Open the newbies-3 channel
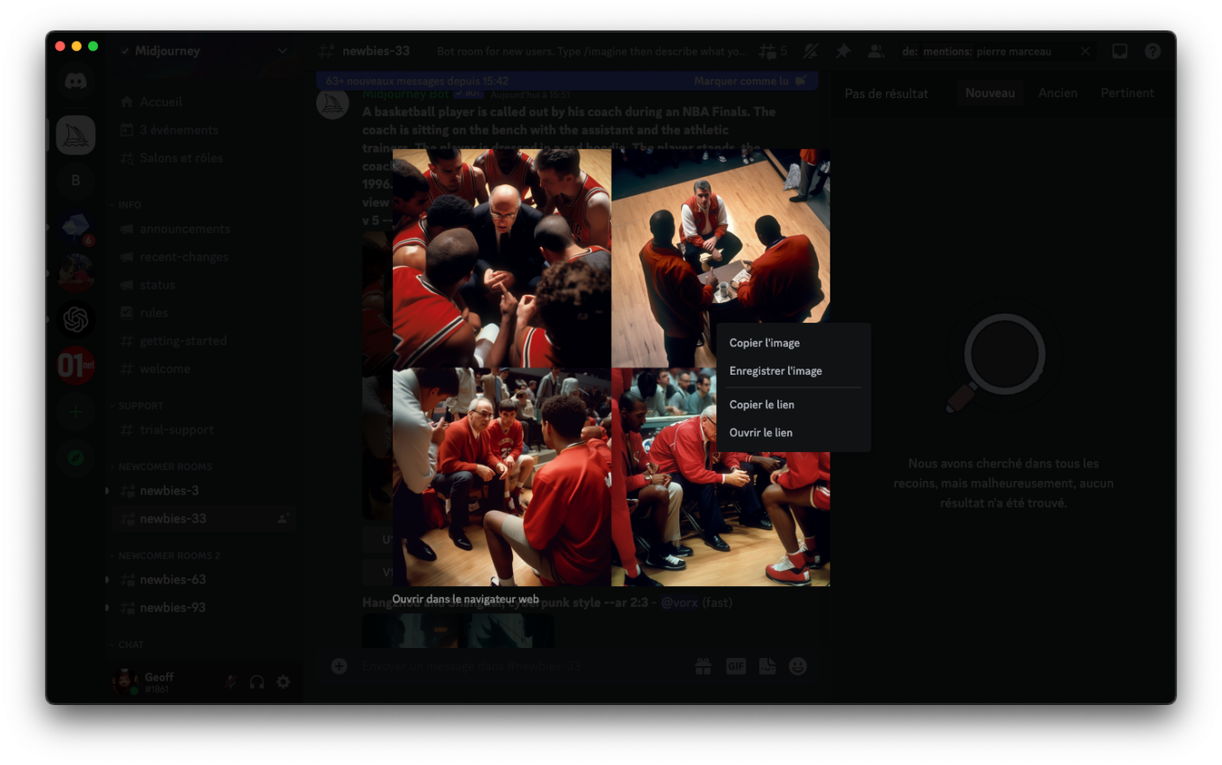This screenshot has height=765, width=1222. [x=202, y=490]
